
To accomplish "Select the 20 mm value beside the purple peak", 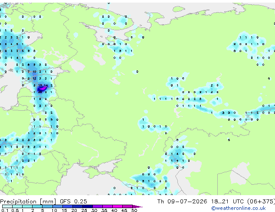I will pos(40,92).
